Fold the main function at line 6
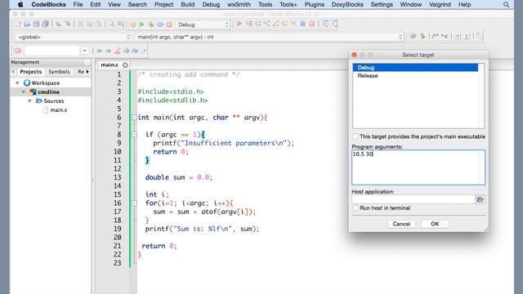523x294 pixels. tap(134, 118)
